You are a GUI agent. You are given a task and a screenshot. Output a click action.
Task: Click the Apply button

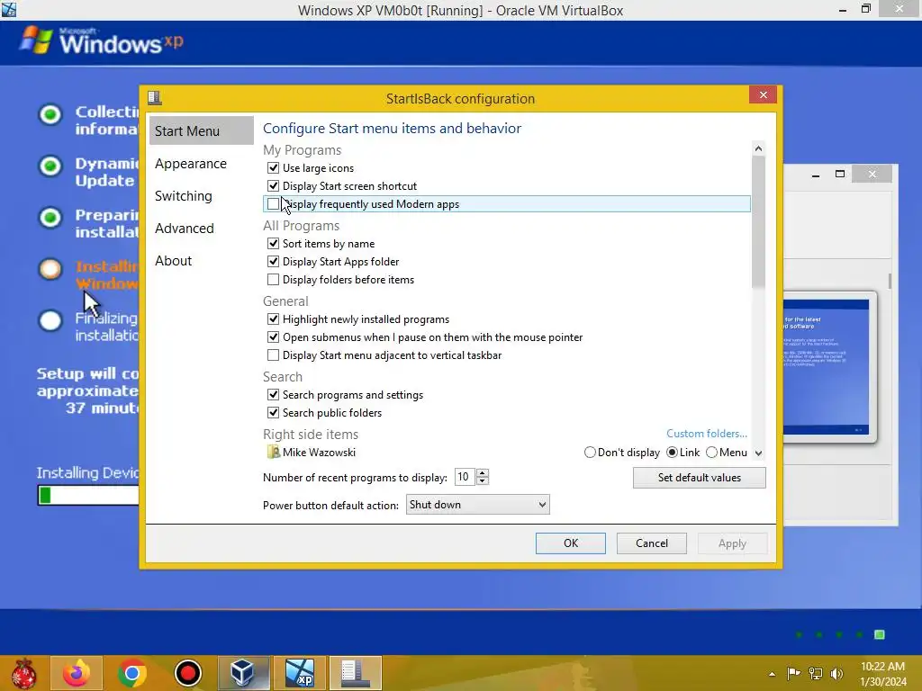732,543
